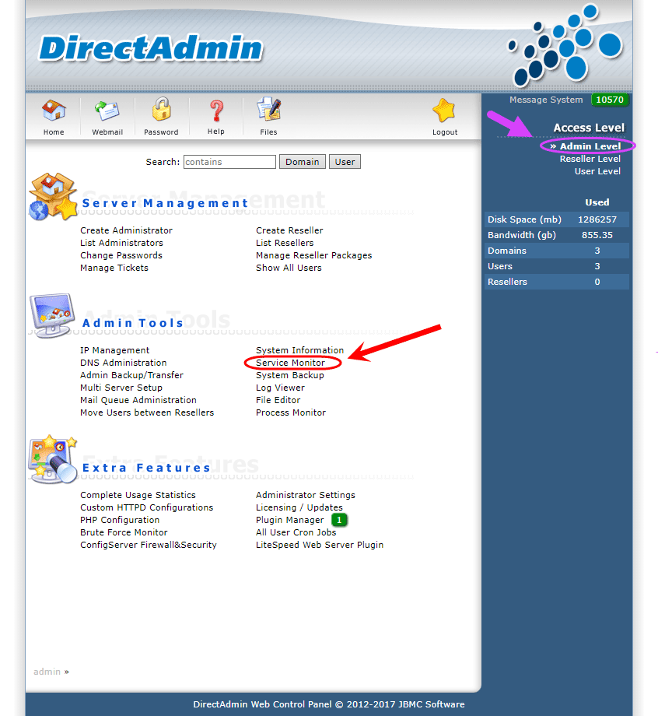Open DNS Administration

click(x=123, y=363)
